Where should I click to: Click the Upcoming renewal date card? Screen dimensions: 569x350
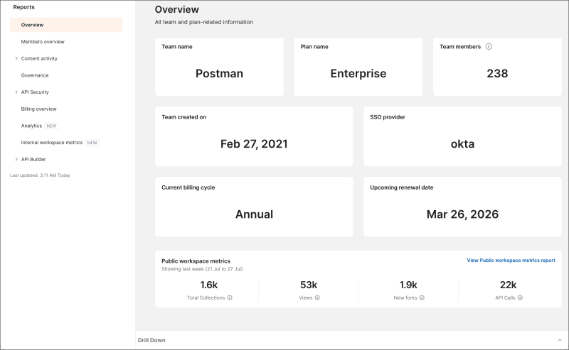(462, 207)
